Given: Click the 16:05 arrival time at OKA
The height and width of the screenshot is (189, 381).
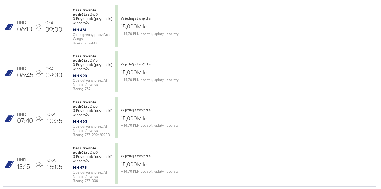Looking at the screenshot, I should pyautogui.click(x=55, y=167).
